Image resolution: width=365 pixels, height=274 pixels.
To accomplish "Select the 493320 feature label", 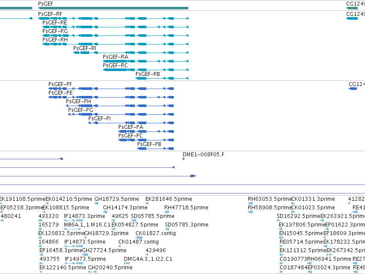I will 48,216.
